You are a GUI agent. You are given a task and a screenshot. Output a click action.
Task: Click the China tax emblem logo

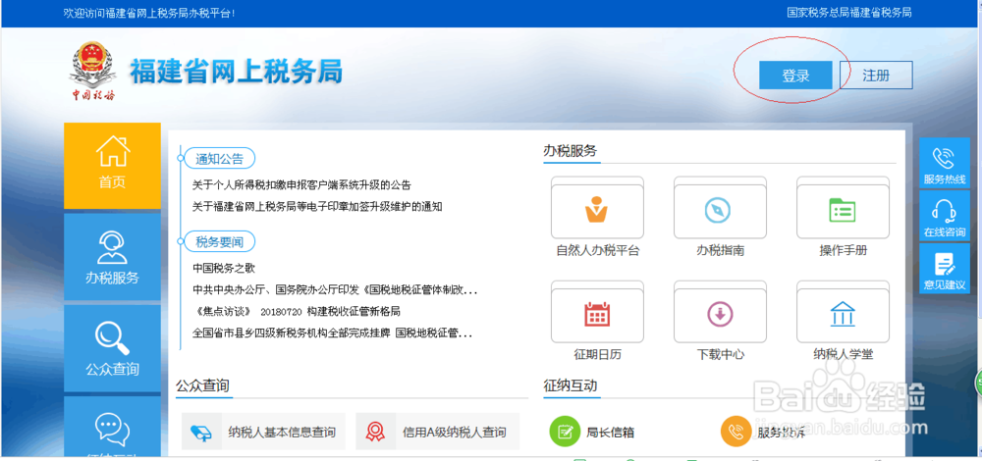coord(92,72)
